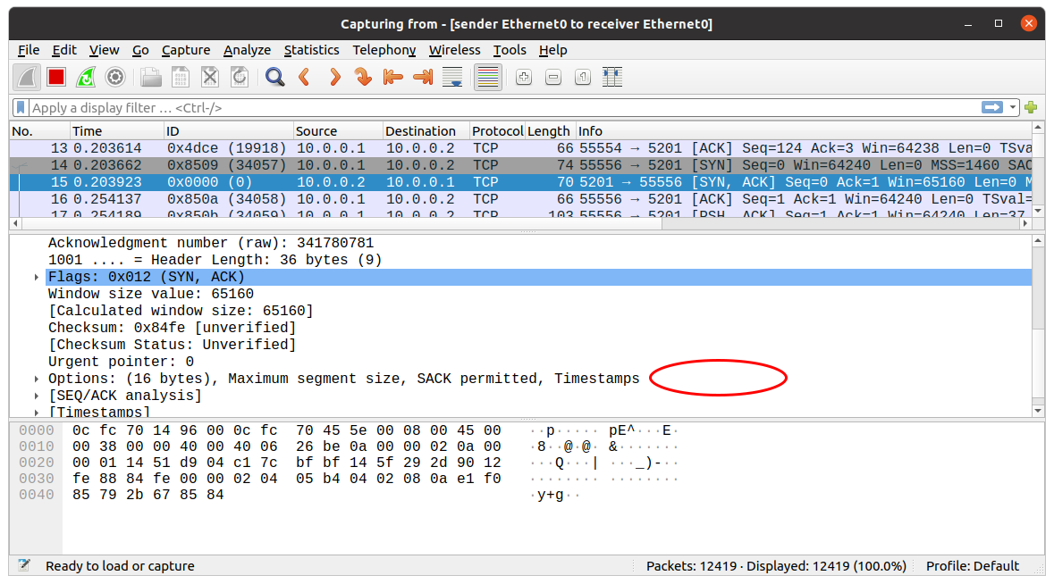Screen dimensions: 1054x584
Task: Click the Profile: Default status label
Action: (972, 565)
